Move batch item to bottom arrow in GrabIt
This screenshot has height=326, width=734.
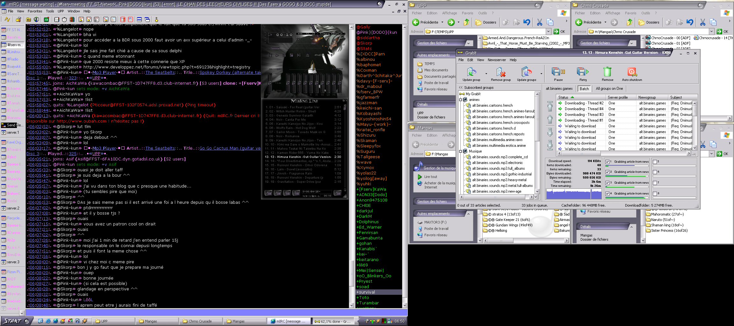tap(550, 145)
